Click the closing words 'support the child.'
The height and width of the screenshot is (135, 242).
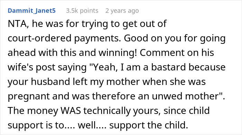(x=149, y=125)
